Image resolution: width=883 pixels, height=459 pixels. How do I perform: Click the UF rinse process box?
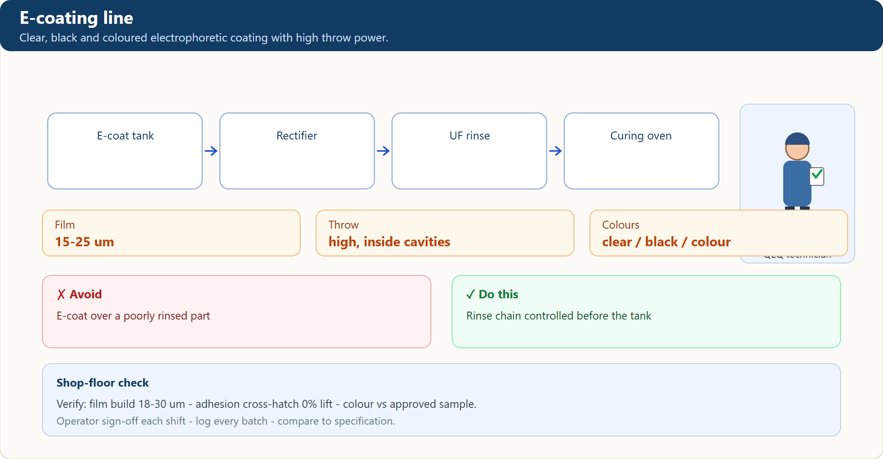coord(469,151)
